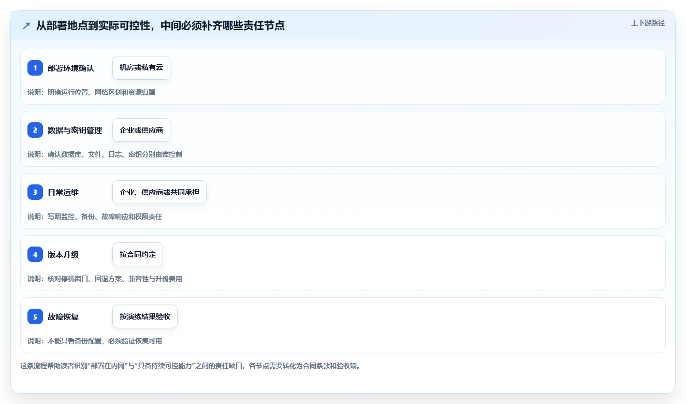Image resolution: width=686 pixels, height=404 pixels.
Task: Click the 版本升级 step title
Action: (x=63, y=254)
